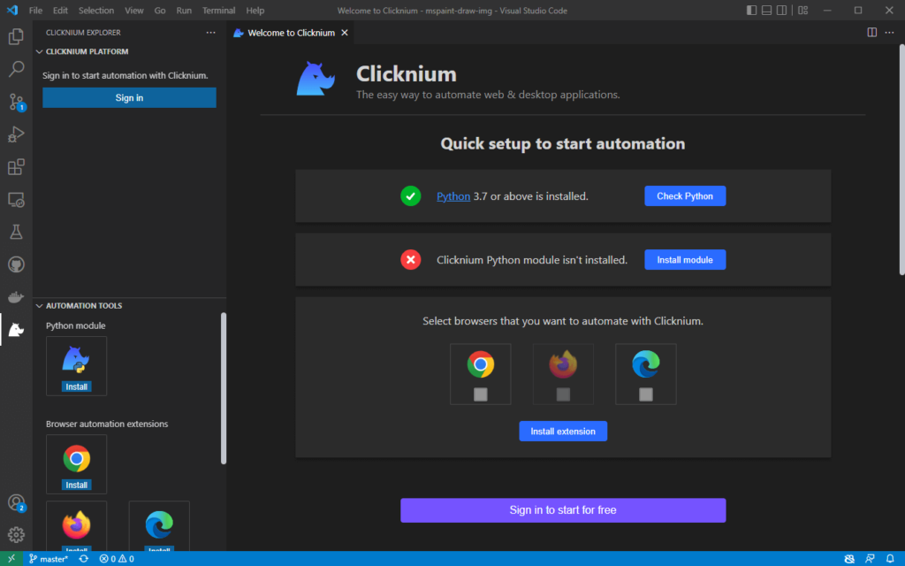
Task: Check the Firefox browser checkbox
Action: (x=563, y=394)
